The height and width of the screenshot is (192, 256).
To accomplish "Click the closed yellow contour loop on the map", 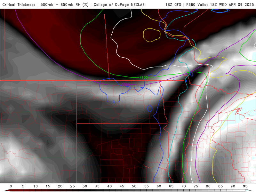I will [x=152, y=35].
